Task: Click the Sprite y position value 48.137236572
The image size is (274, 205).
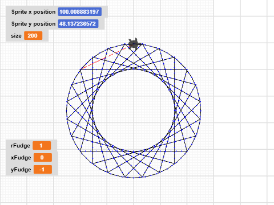Action: pyautogui.click(x=78, y=24)
